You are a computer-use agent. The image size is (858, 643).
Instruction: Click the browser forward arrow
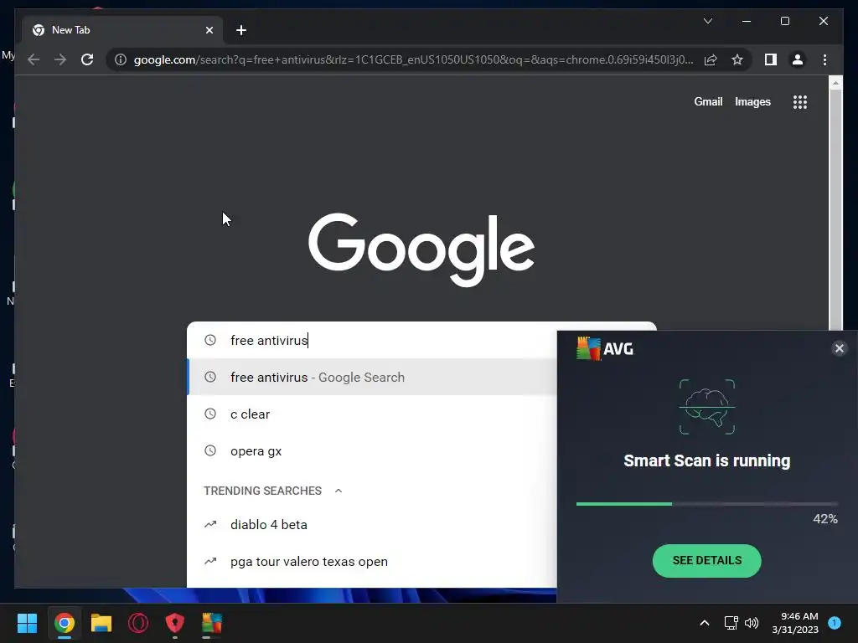coord(60,59)
